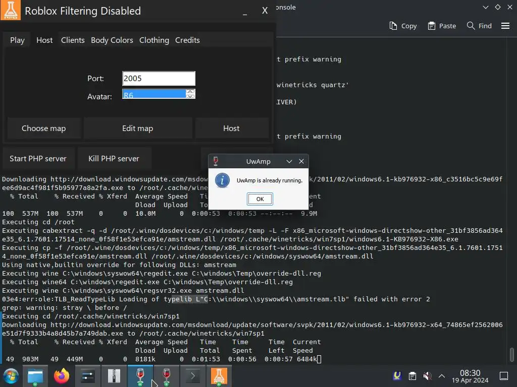Click the muted volume tray icon

pyautogui.click(x=427, y=376)
